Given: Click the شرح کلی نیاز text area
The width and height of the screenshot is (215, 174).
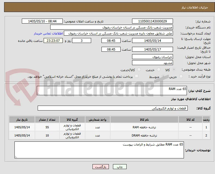Looking at the screenshot, I should [x=112, y=91].
